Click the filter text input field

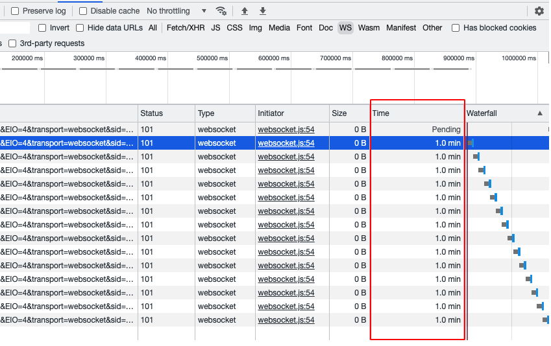point(15,28)
